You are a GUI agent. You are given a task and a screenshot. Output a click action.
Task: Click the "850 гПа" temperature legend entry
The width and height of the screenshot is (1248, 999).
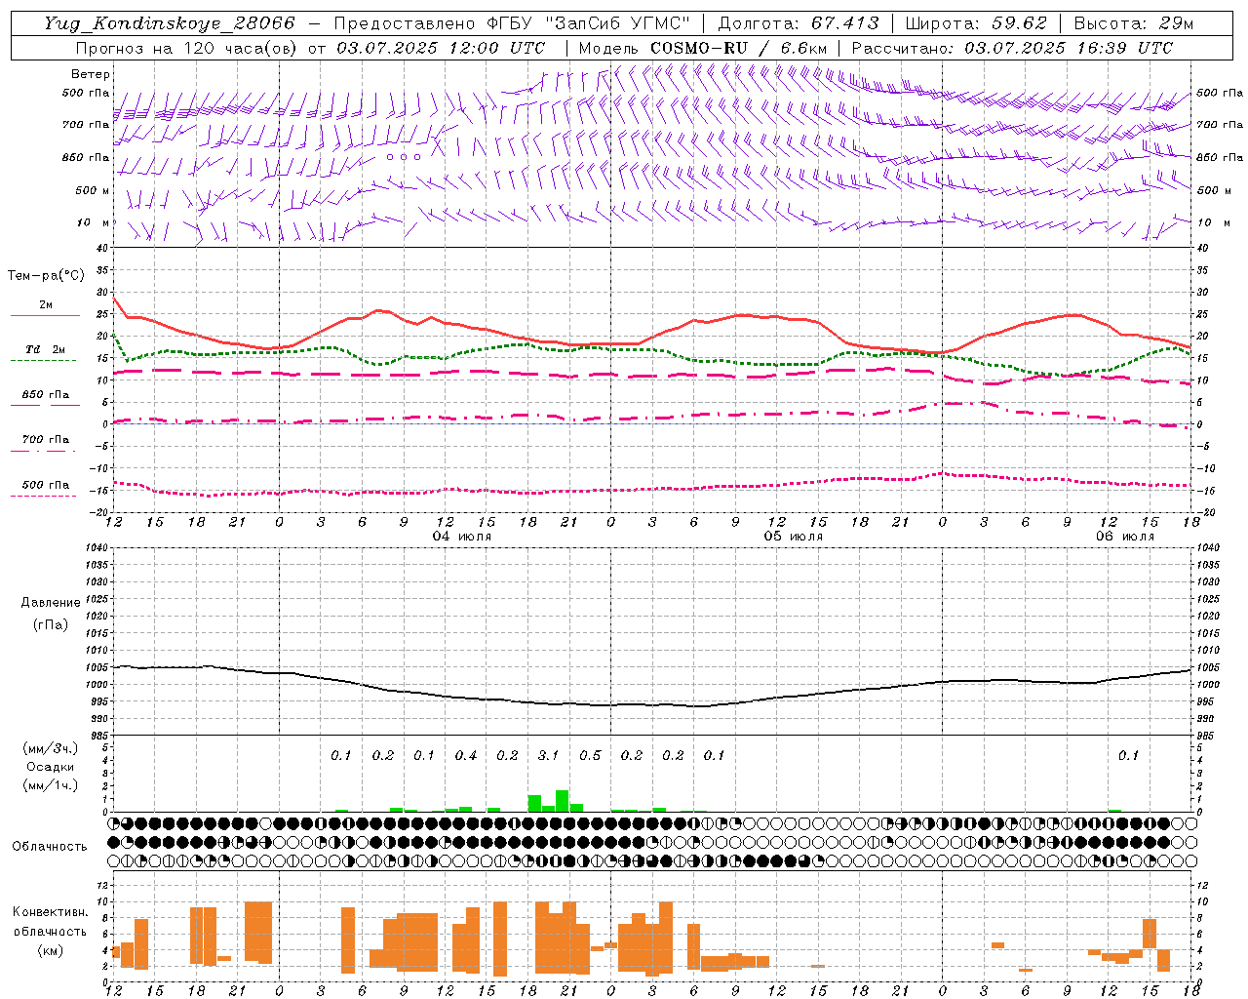pos(45,395)
